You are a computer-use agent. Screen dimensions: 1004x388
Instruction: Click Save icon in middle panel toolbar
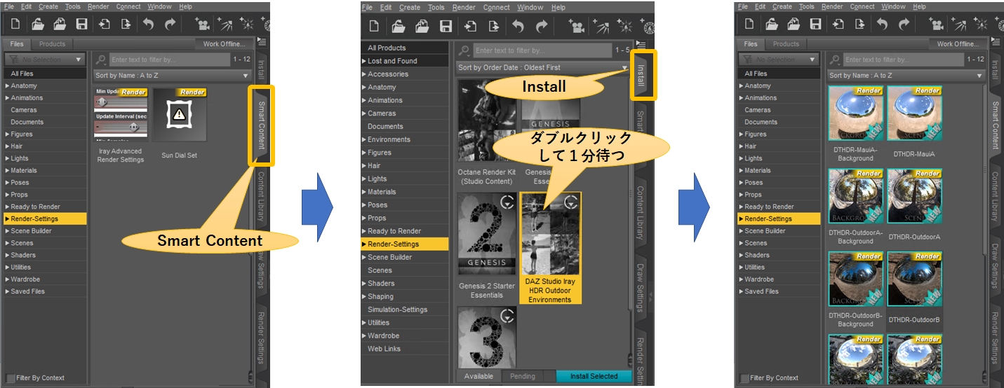(x=446, y=27)
